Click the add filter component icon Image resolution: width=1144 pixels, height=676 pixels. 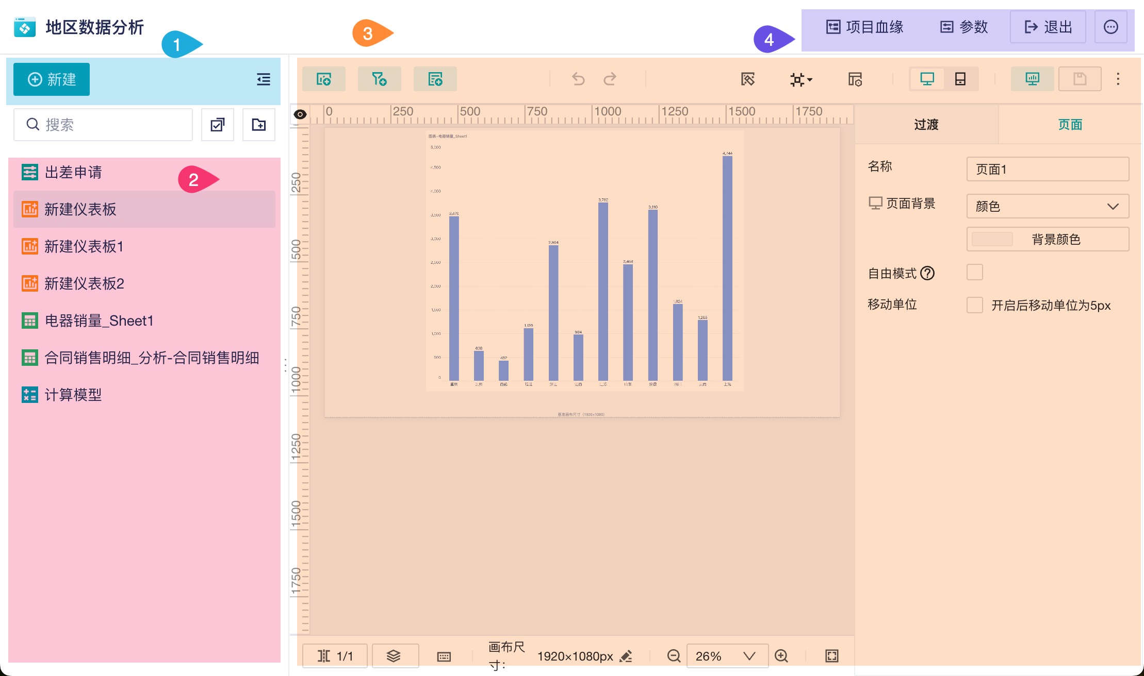tap(379, 79)
